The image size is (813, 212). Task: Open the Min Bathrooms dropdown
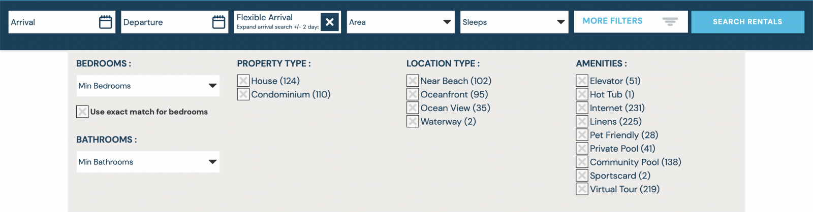pos(148,162)
